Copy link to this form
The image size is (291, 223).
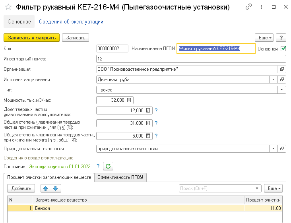point(248,7)
